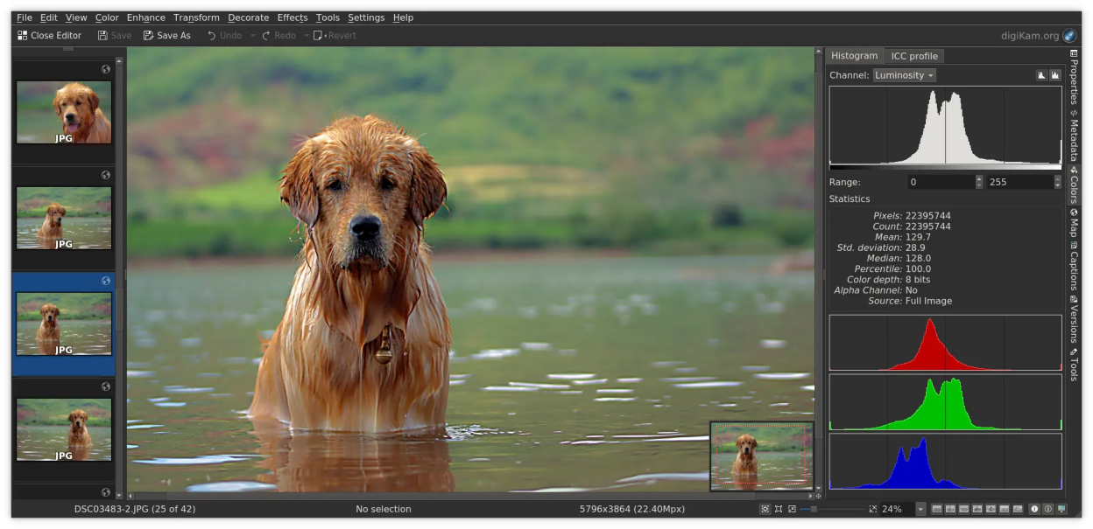Expand the Channel Luminosity dropdown

(x=904, y=75)
